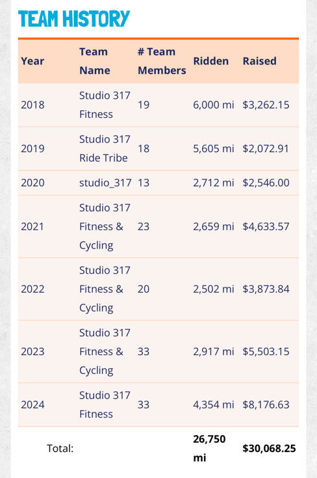This screenshot has height=478, width=317.
Task: Select the 2021 year cell
Action: 32,226
